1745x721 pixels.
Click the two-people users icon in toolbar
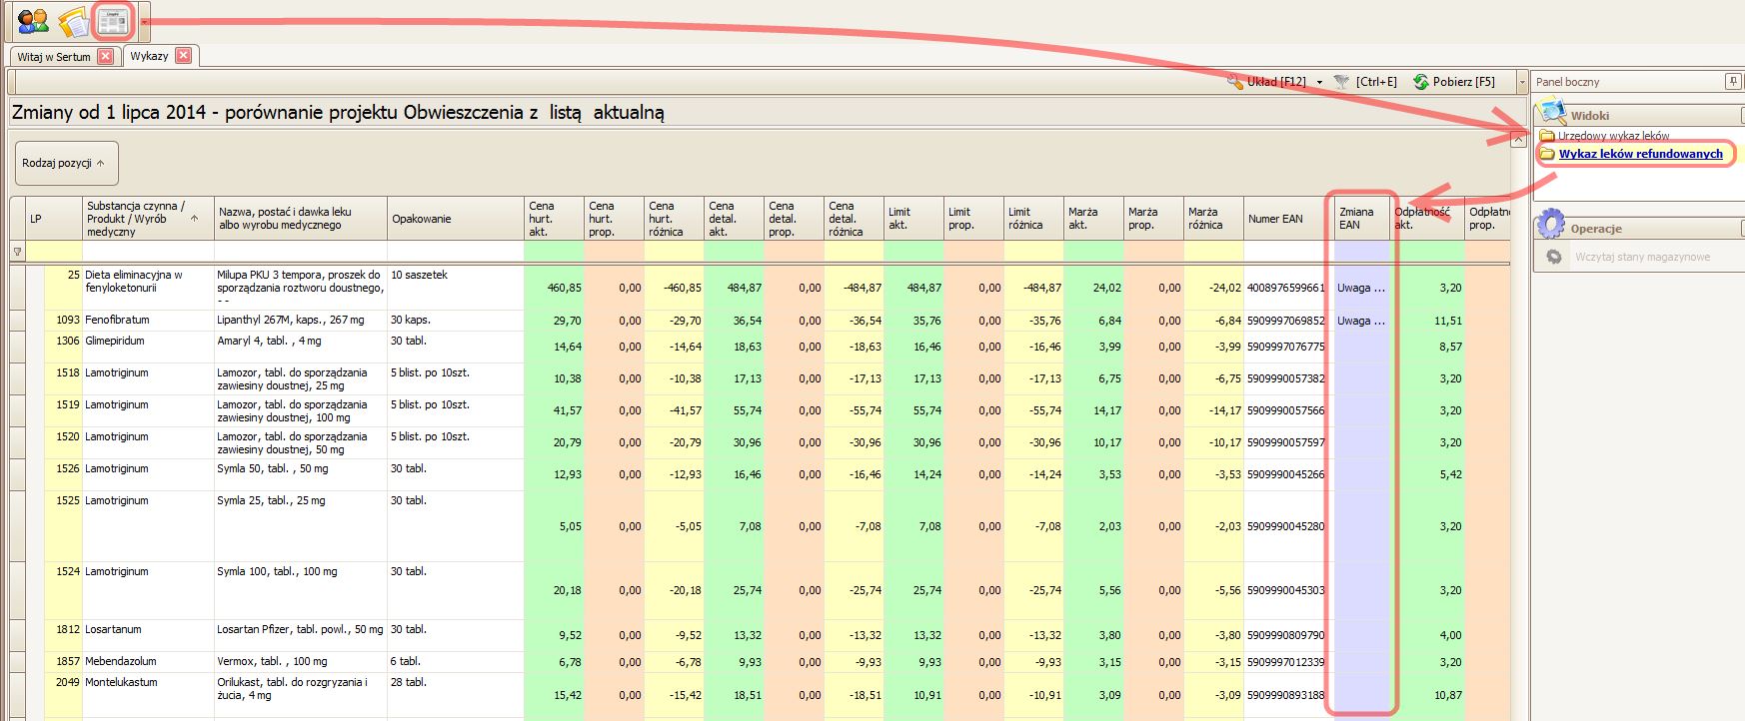point(32,20)
